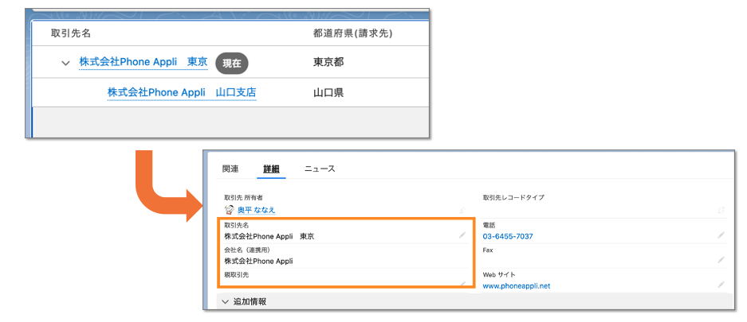Click the 会社名(連携用) field label
The height and width of the screenshot is (322, 747).
coord(247,250)
